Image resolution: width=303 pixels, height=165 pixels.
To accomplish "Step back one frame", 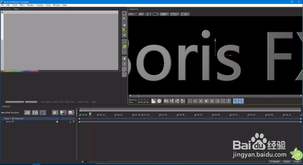I will [x=201, y=101].
